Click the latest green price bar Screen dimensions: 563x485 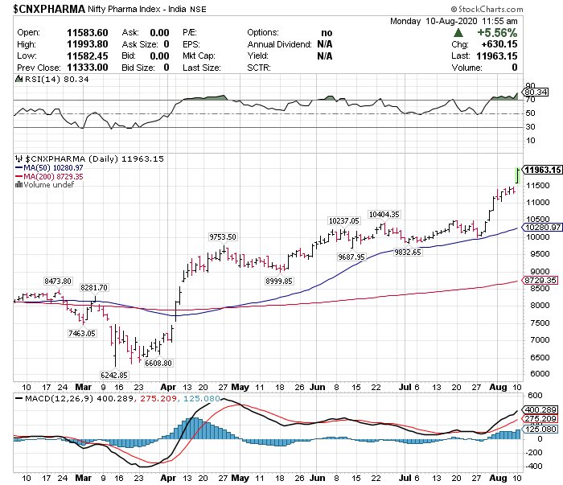pyautogui.click(x=517, y=176)
